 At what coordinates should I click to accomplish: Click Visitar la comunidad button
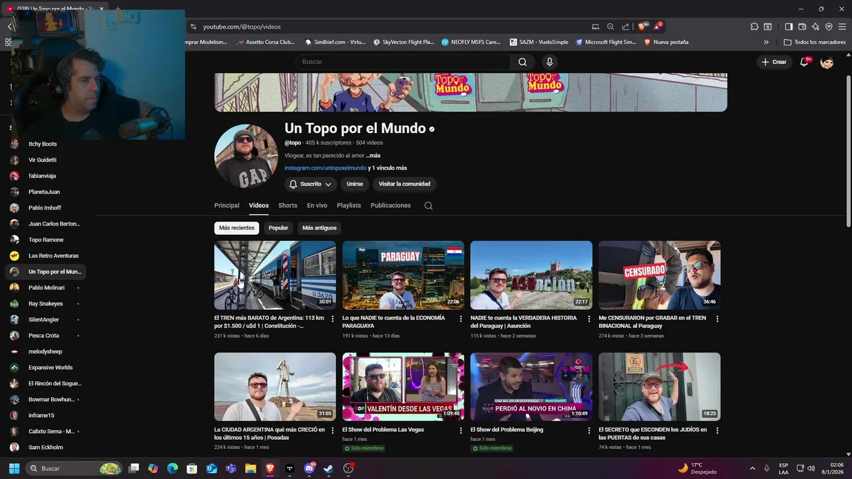tap(405, 184)
